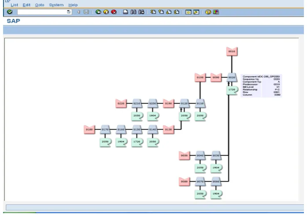The width and height of the screenshot is (307, 215).
Task: Select the blue node 0120
Action: [184, 104]
